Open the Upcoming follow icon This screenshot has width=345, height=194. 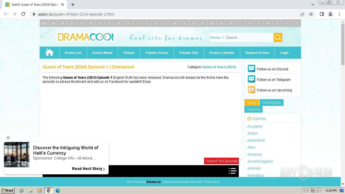251,90
